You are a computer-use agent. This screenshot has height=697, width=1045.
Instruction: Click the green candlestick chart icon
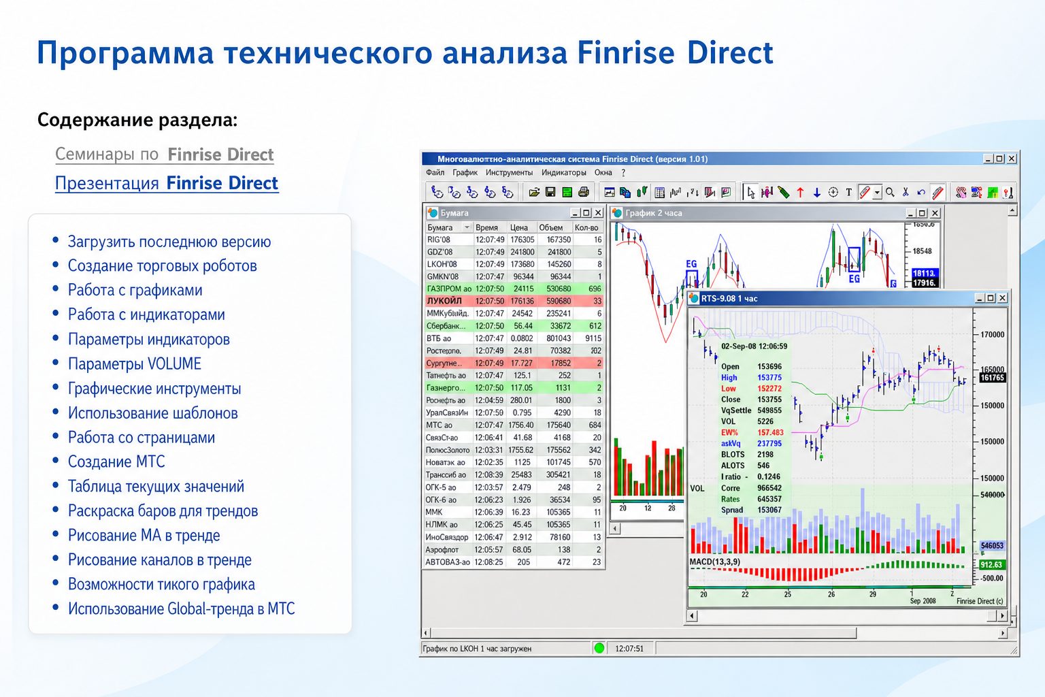(642, 193)
